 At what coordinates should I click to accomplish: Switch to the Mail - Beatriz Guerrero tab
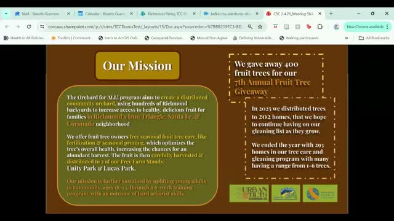pyautogui.click(x=41, y=14)
